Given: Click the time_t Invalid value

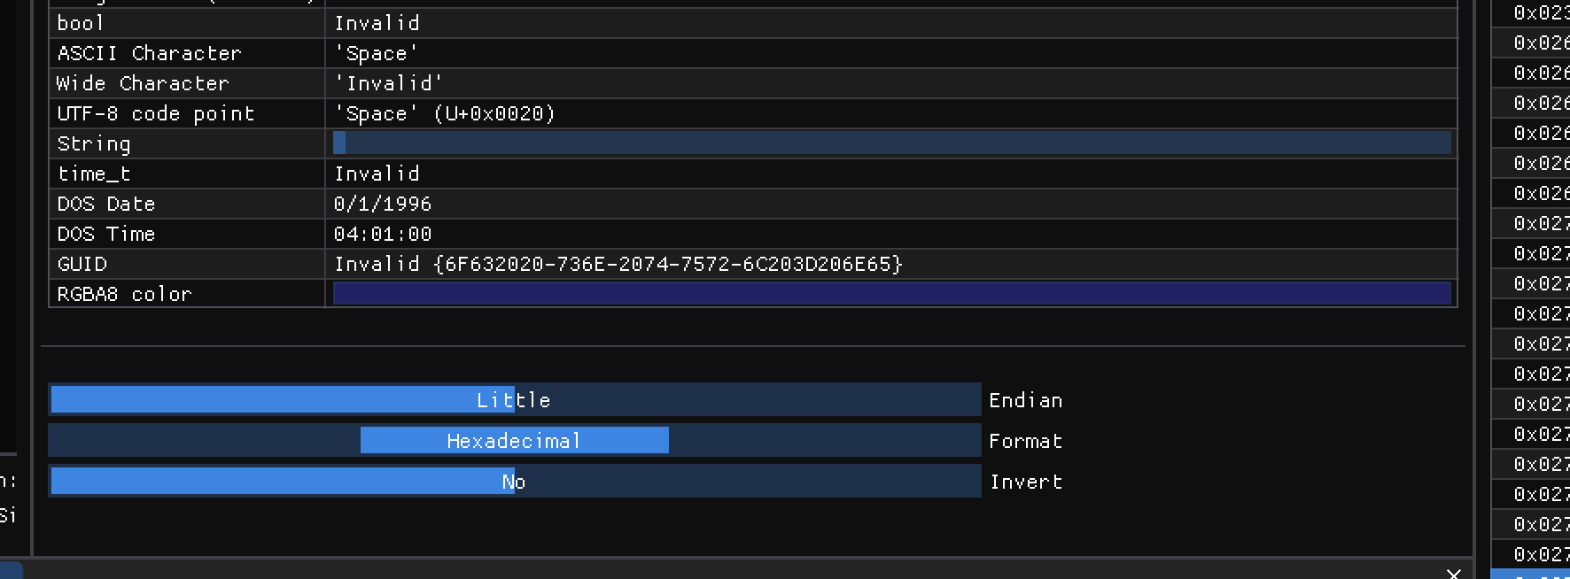Looking at the screenshot, I should [x=377, y=173].
